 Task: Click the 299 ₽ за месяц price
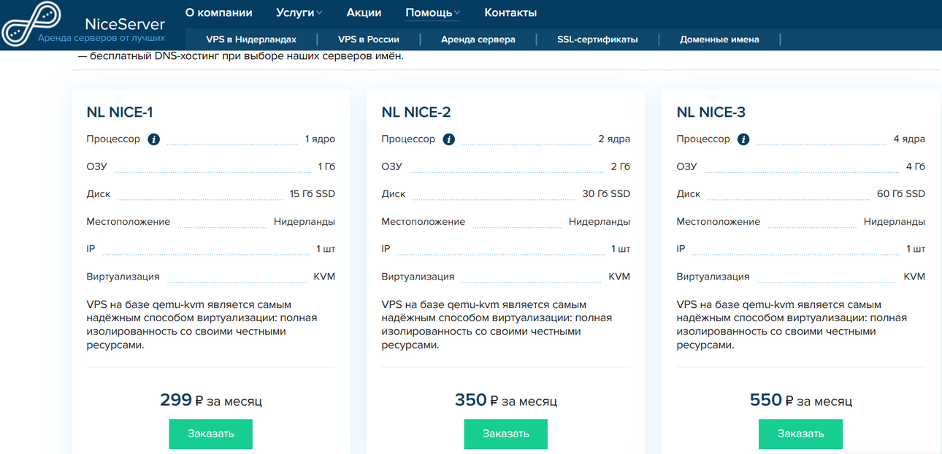point(211,400)
